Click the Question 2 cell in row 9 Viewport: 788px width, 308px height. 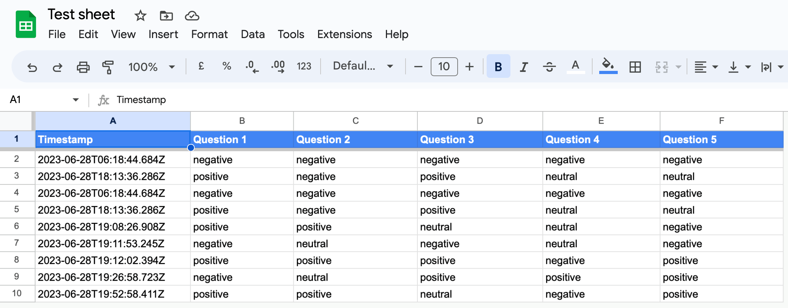pos(355,277)
